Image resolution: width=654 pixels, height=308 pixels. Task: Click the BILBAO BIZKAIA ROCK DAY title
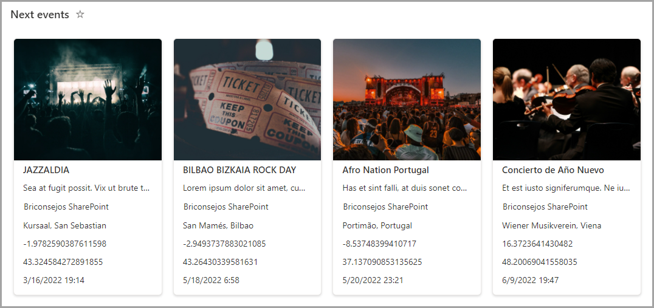pyautogui.click(x=239, y=170)
